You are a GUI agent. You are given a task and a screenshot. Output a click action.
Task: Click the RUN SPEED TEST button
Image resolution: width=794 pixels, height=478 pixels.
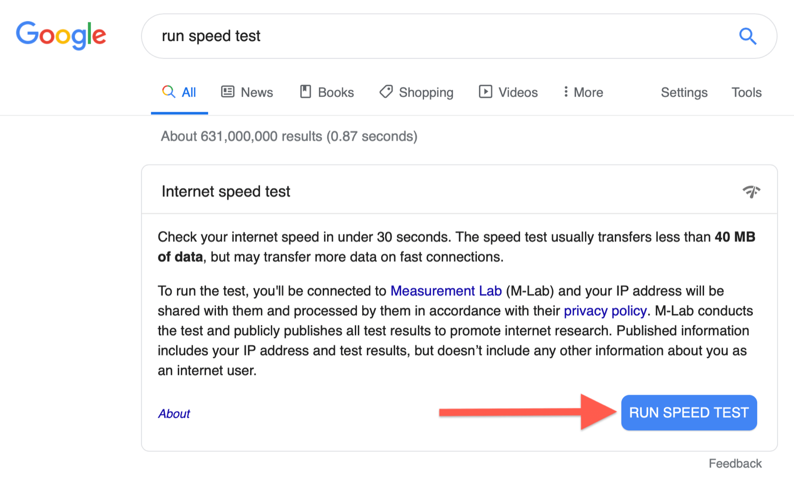point(689,413)
